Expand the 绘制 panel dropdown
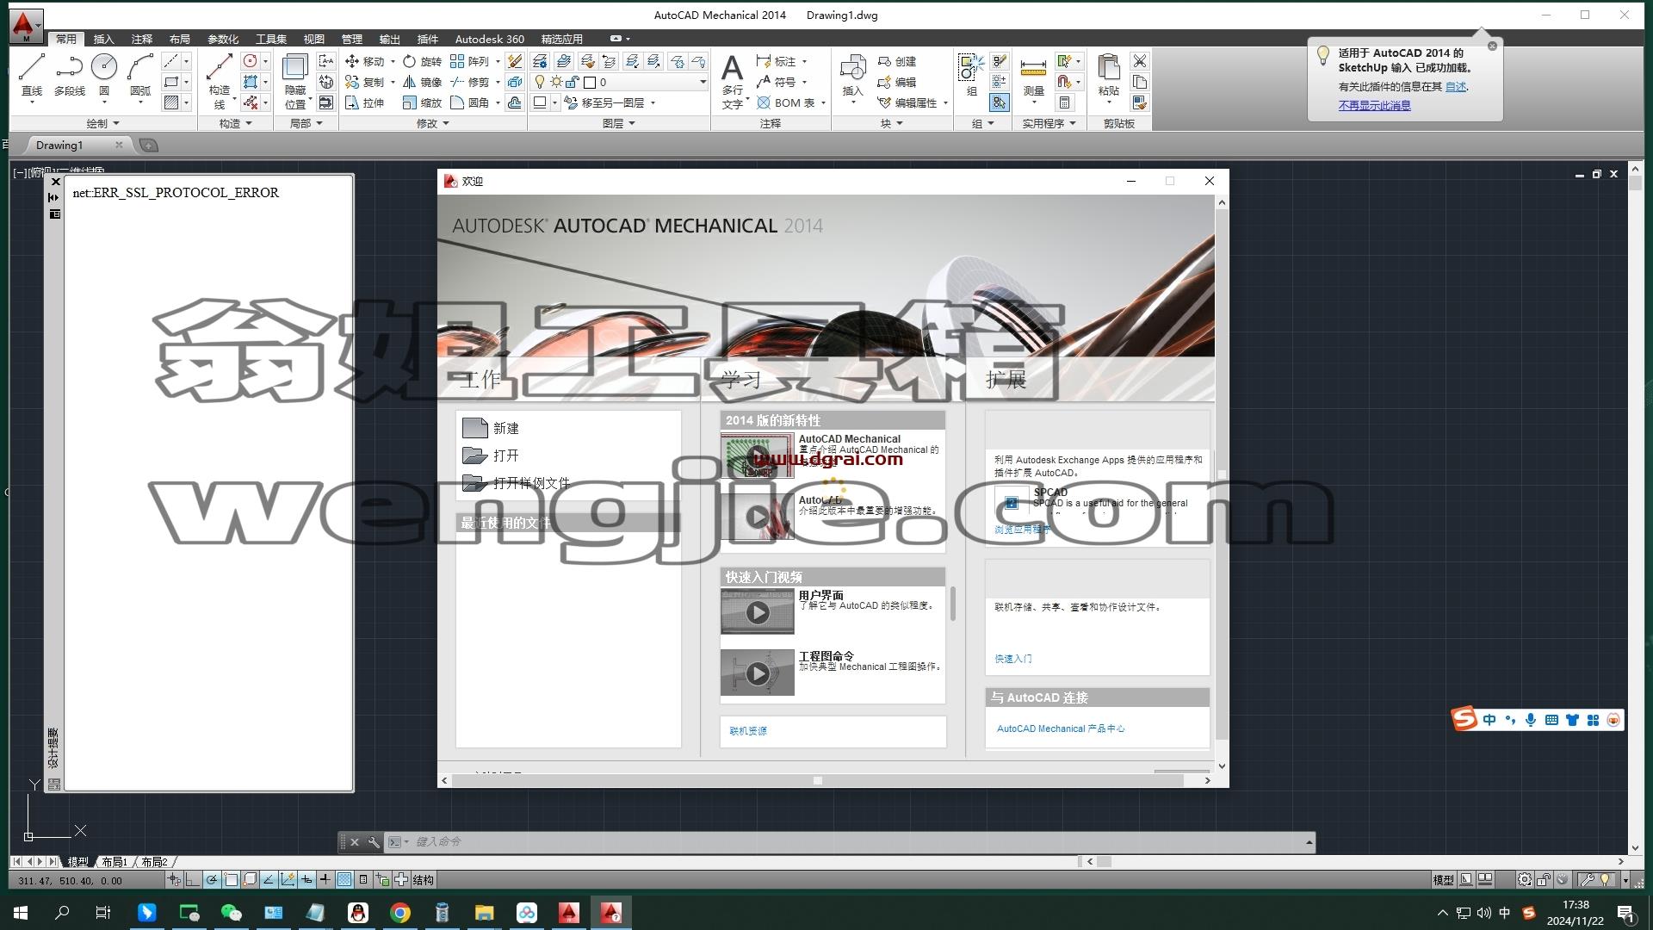The width and height of the screenshot is (1653, 930). click(103, 123)
